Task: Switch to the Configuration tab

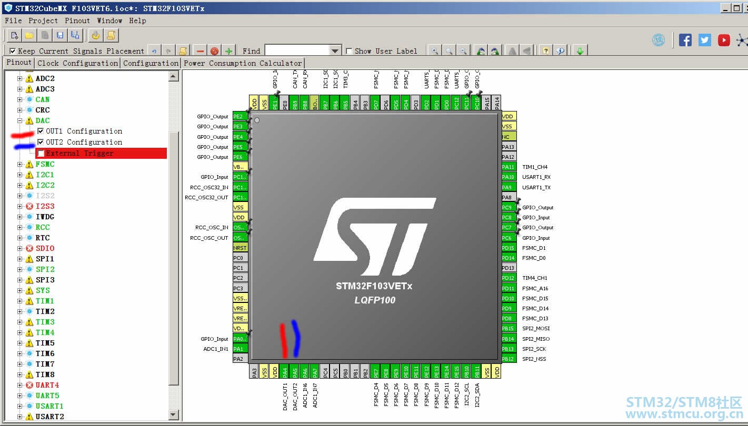Action: tap(151, 63)
